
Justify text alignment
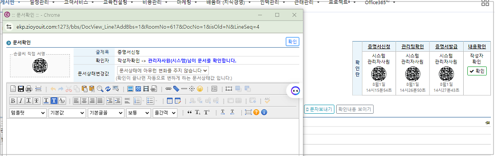click(x=100, y=100)
